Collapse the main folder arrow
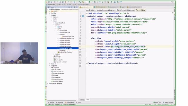 pos(54,25)
